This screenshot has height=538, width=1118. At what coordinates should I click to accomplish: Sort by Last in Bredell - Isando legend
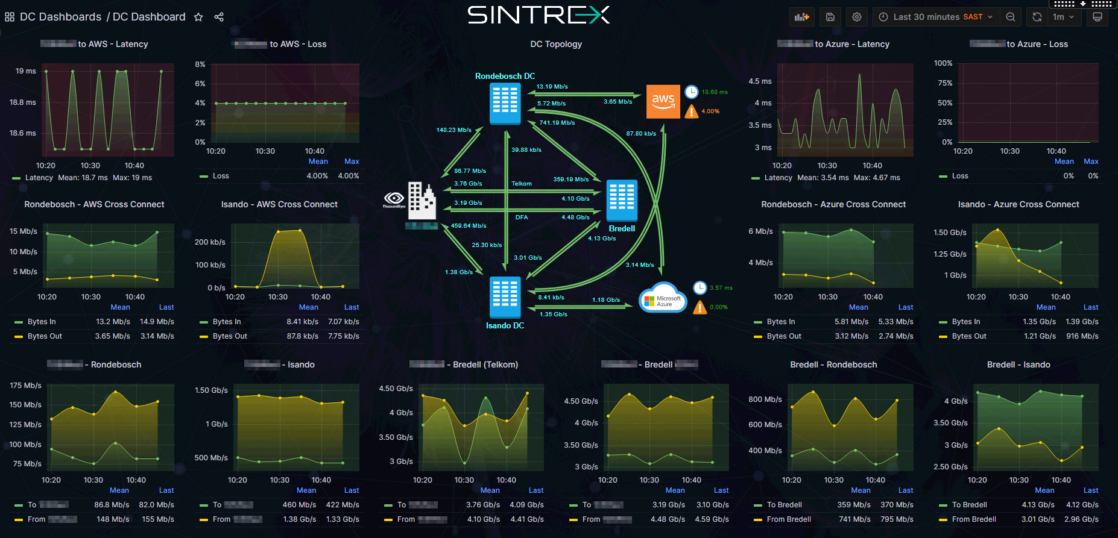(x=1091, y=490)
